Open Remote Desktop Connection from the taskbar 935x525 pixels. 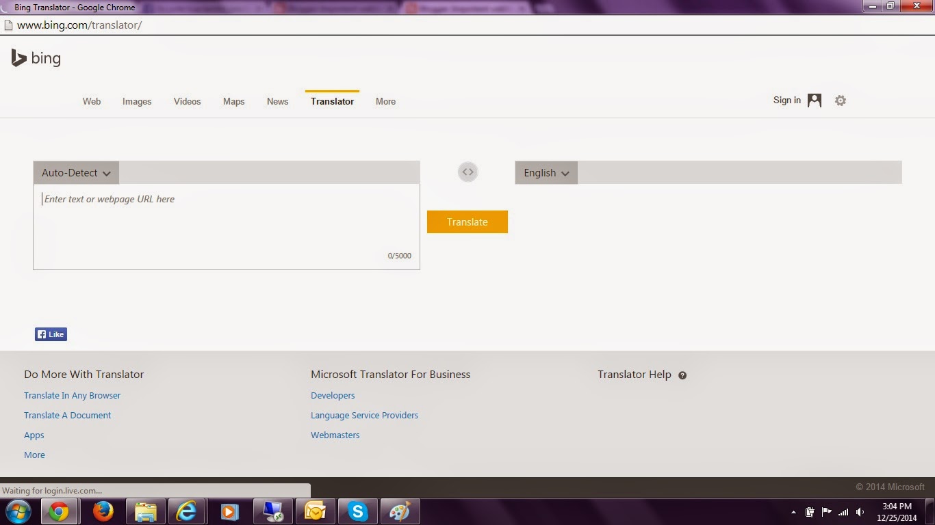tap(273, 511)
